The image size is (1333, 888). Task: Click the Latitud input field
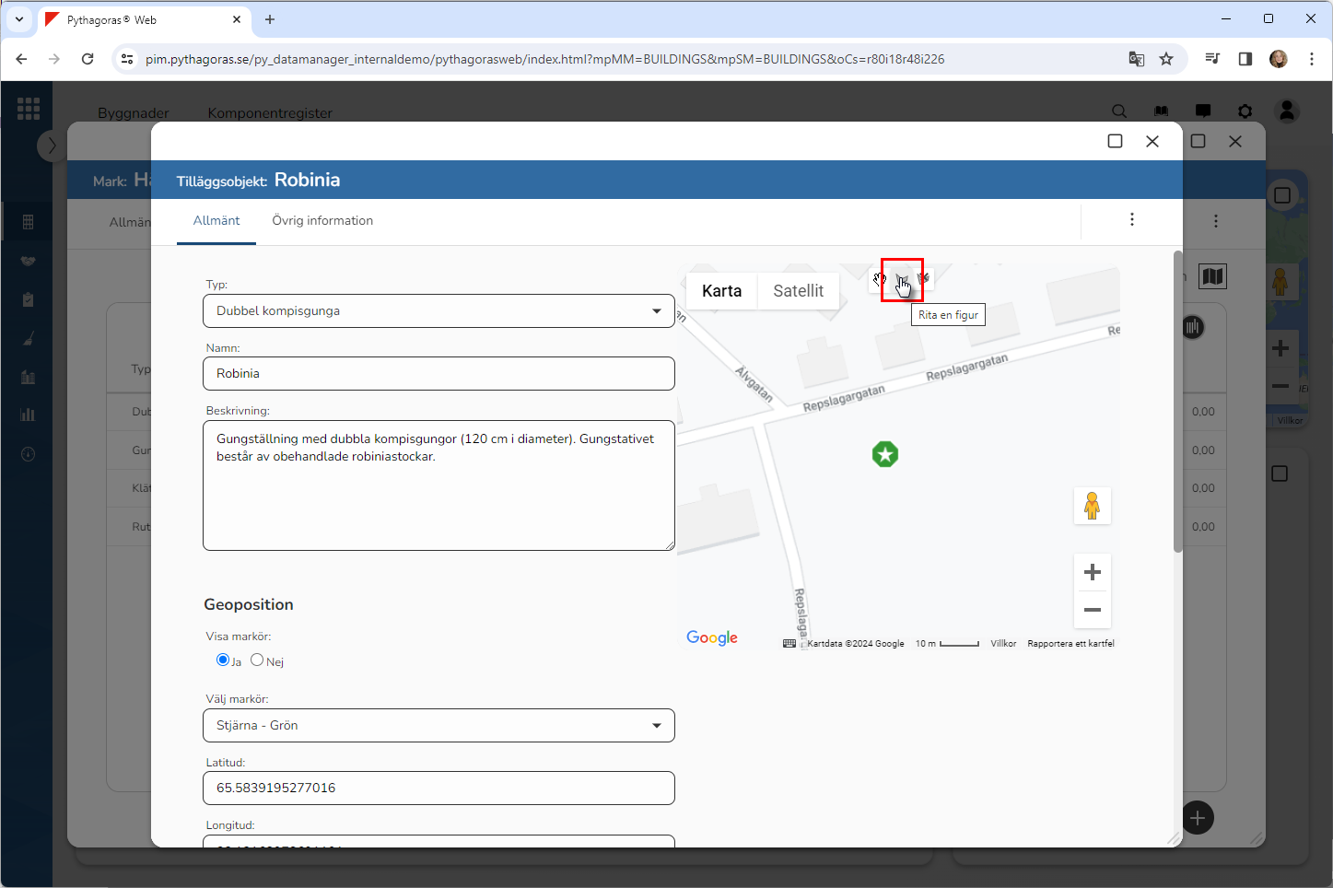click(438, 789)
